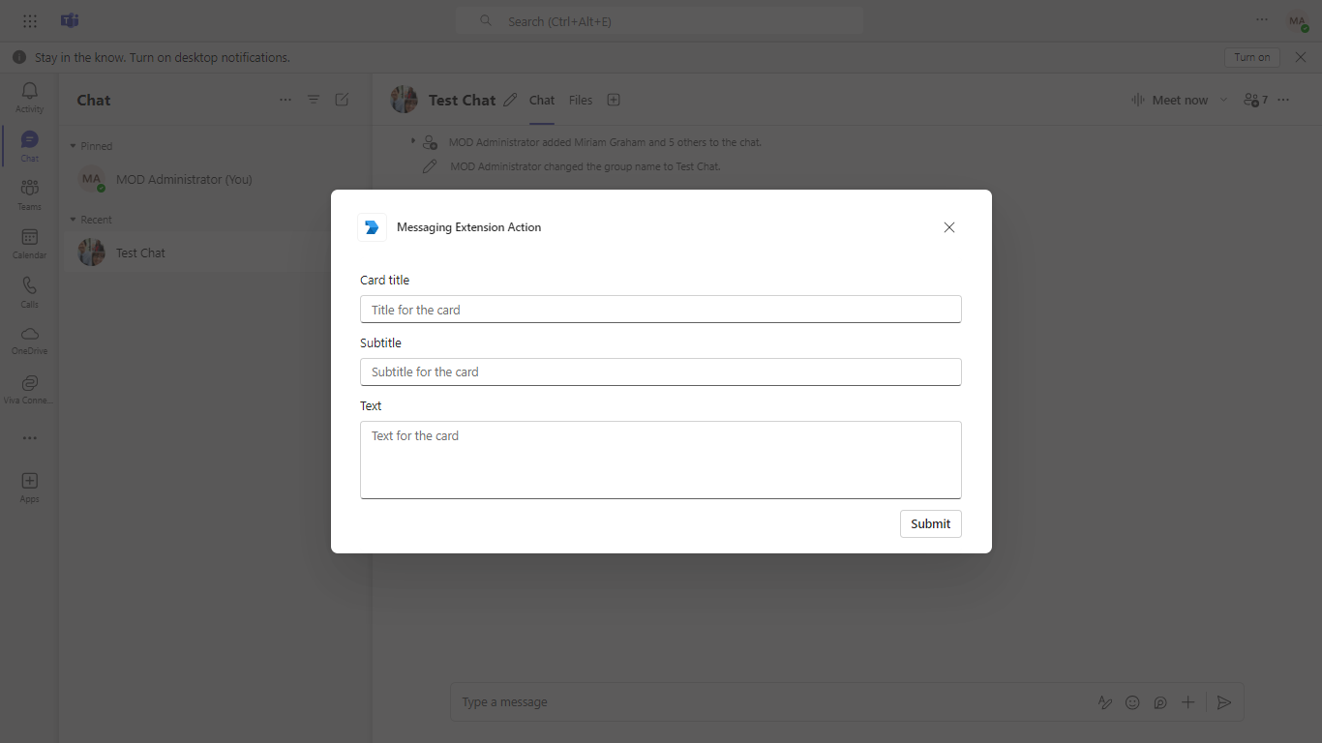Open chat header more options ellipsis
The image size is (1322, 743).
click(1283, 100)
